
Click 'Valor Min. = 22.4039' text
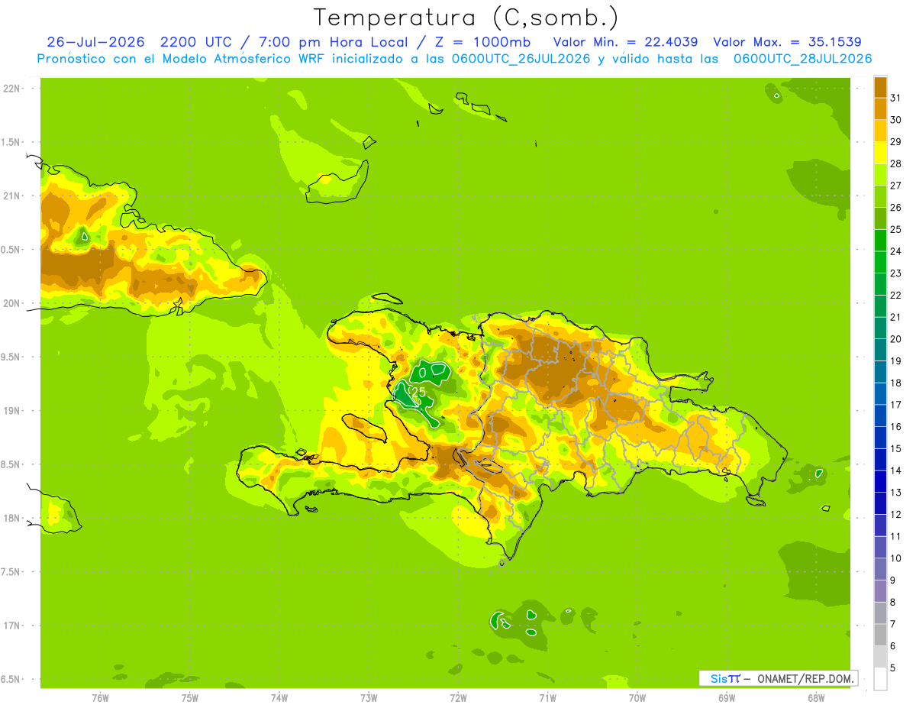tap(625, 42)
